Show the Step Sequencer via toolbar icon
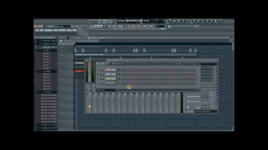This screenshot has width=268, height=150. 174,21
